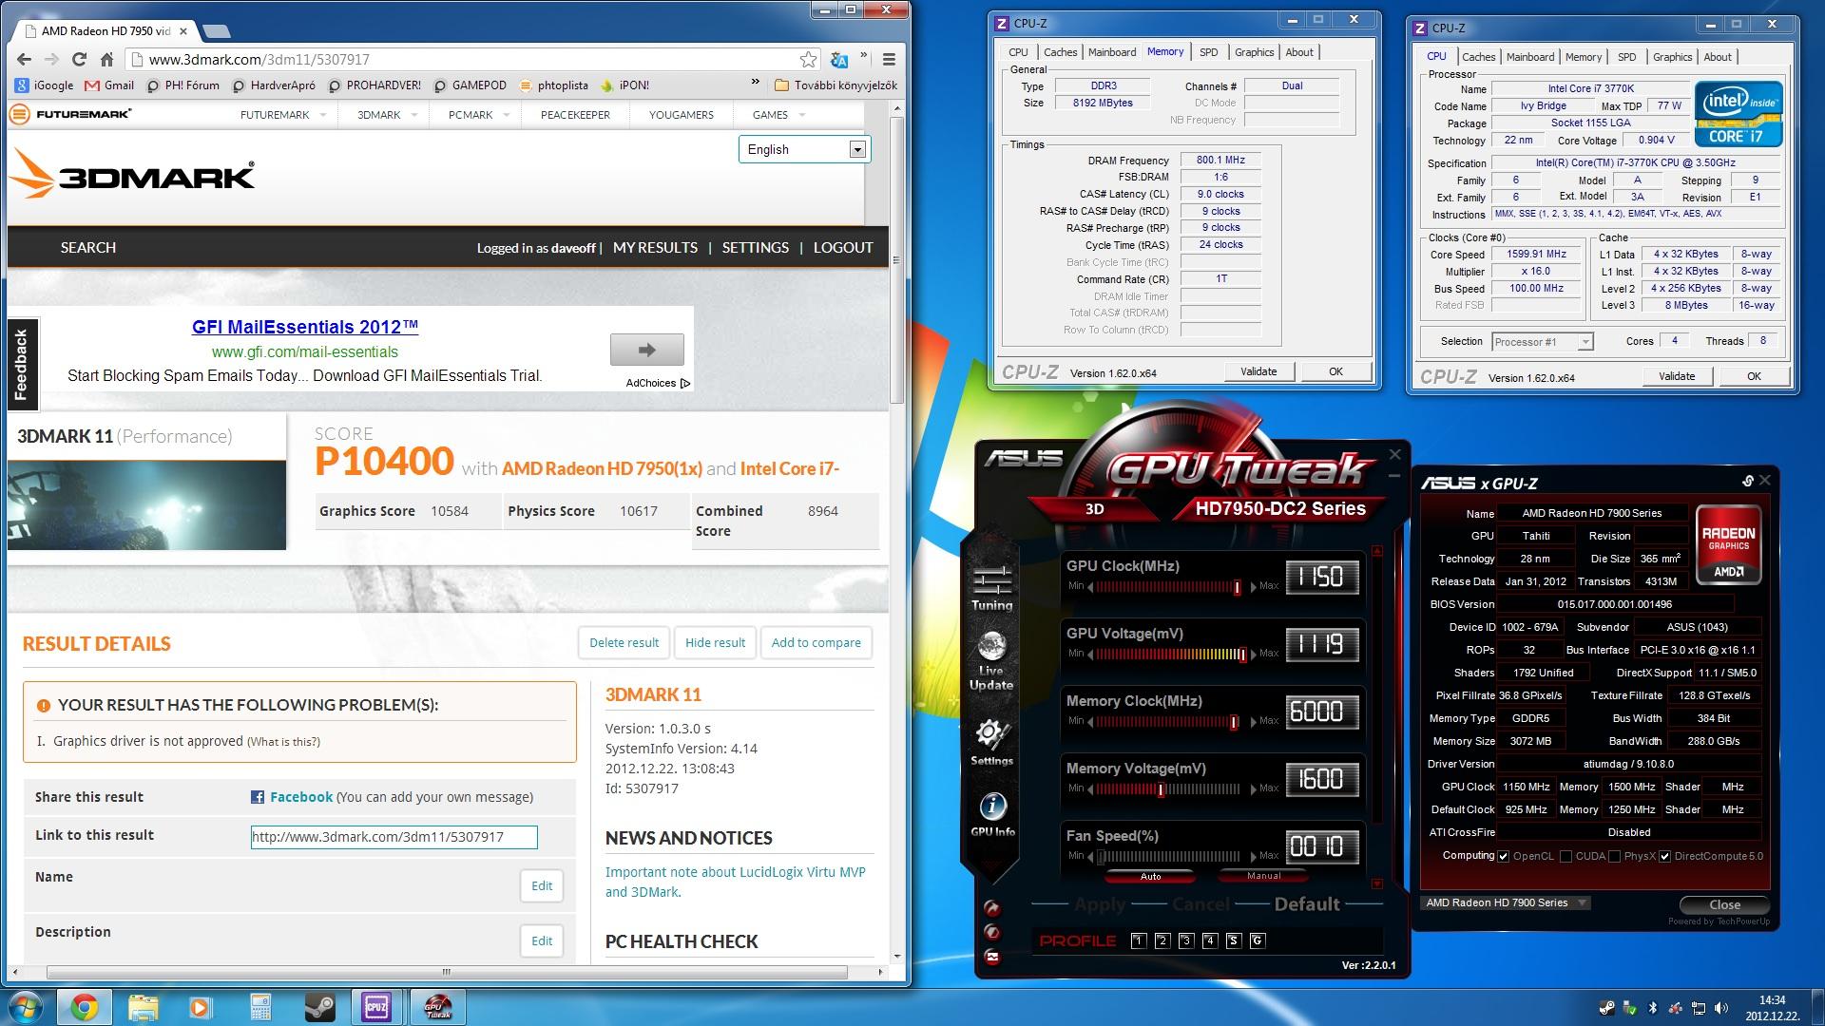Open the Tuning panel in GPU Tweak
Image resolution: width=1825 pixels, height=1026 pixels.
991,582
